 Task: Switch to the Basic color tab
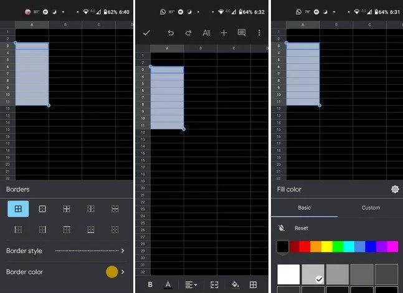pos(305,208)
